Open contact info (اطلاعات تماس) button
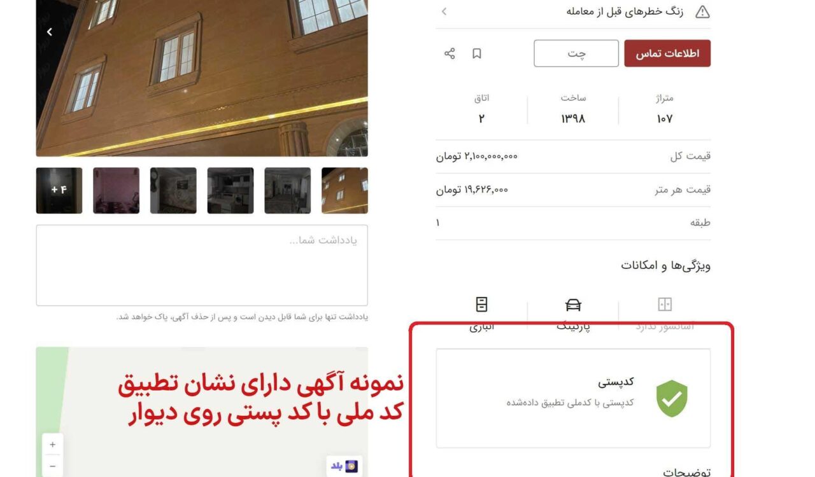 pyautogui.click(x=667, y=53)
